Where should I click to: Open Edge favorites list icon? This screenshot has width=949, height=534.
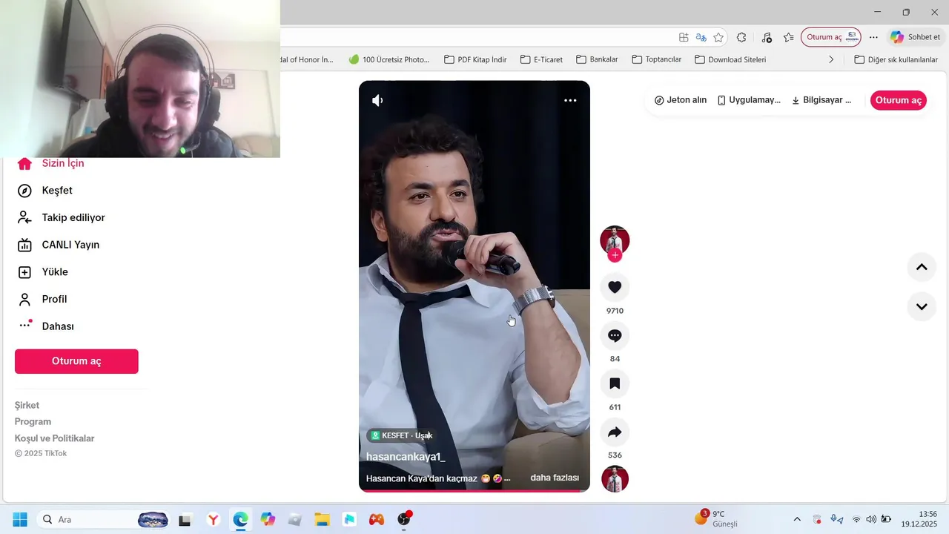(789, 37)
